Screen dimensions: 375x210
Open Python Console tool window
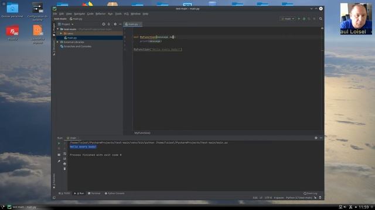click(115, 193)
